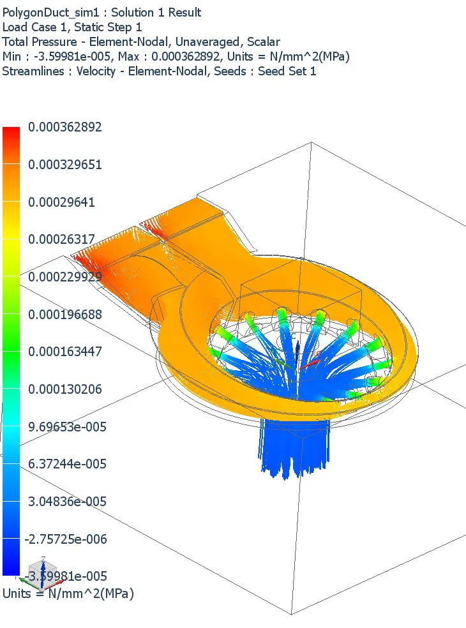The height and width of the screenshot is (628, 466).
Task: Select legend value -2.75725e-006
Action: tap(66, 539)
